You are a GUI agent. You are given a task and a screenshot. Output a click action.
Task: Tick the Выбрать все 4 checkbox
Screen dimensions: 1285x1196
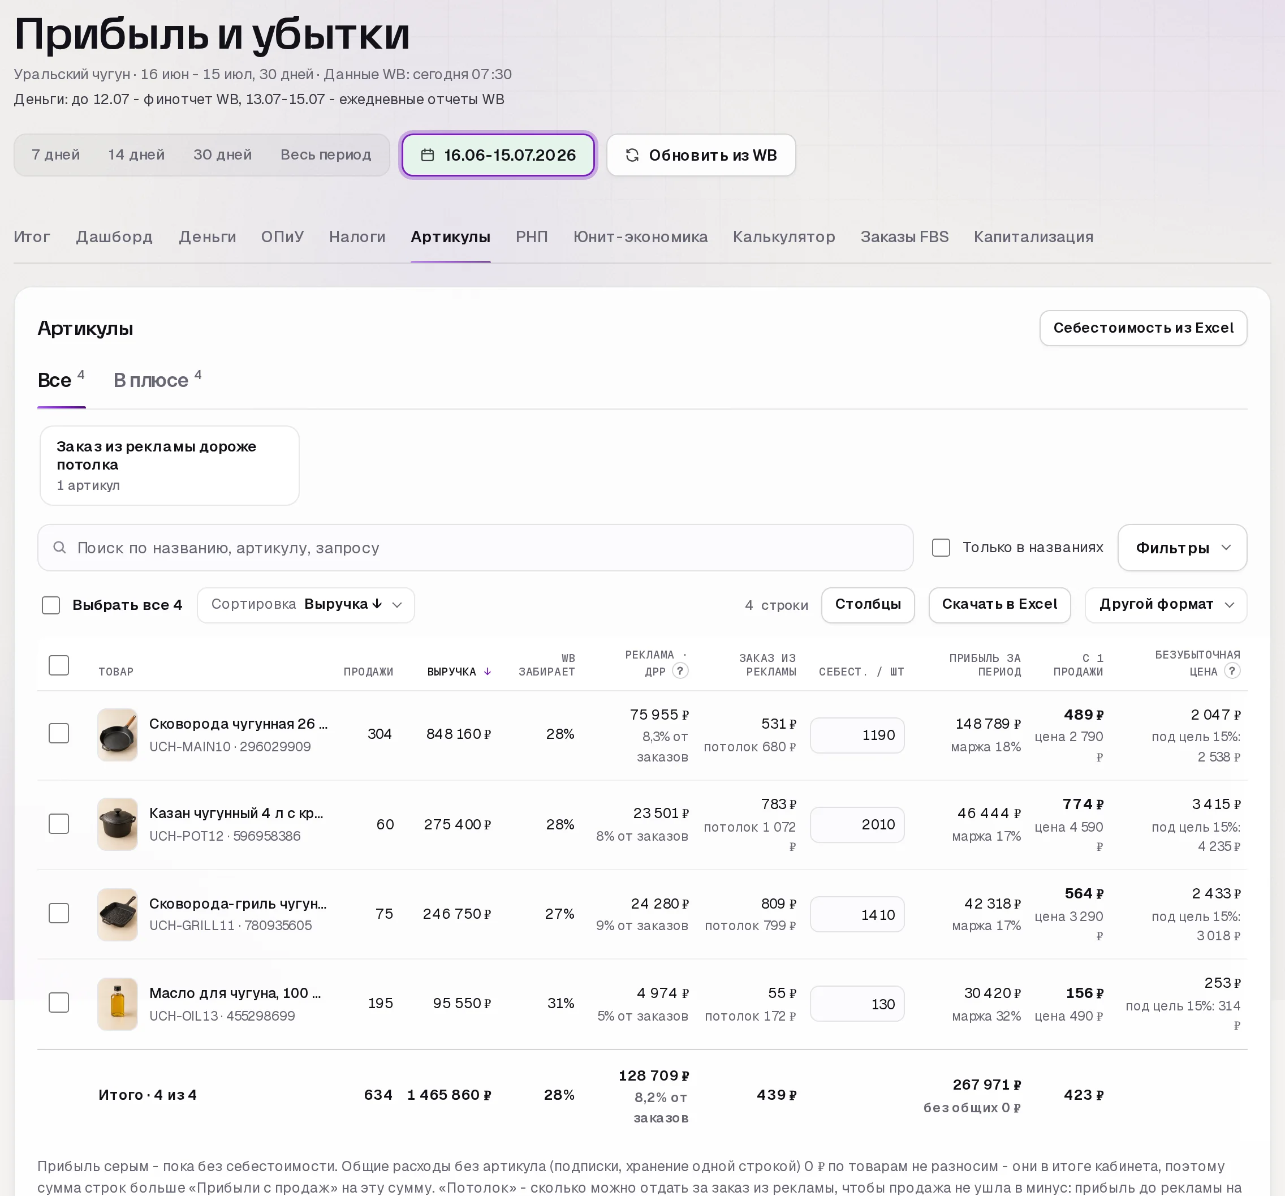pyautogui.click(x=51, y=605)
